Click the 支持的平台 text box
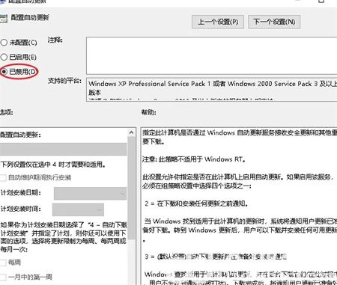 (x=212, y=89)
